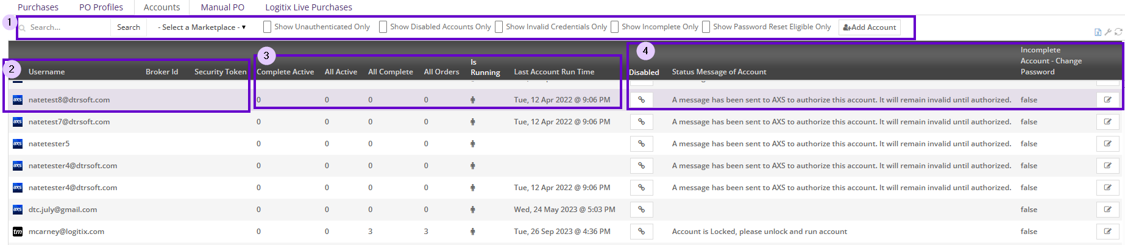Click the AXS marketplace icon beside natetest8@dtrsoft.com
This screenshot has height=245, width=1125.
pyautogui.click(x=18, y=100)
